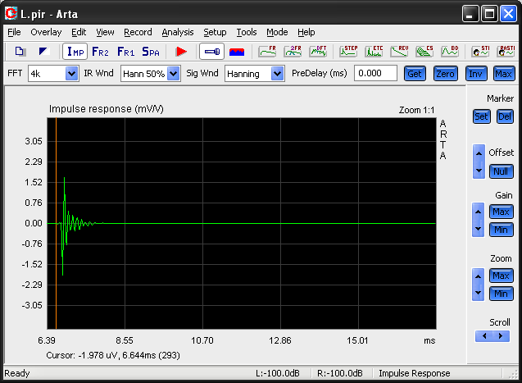Screen dimensions: 522x383
Task: Click the 'Cursor: -1.978 uV' readout text
Action: [82, 355]
